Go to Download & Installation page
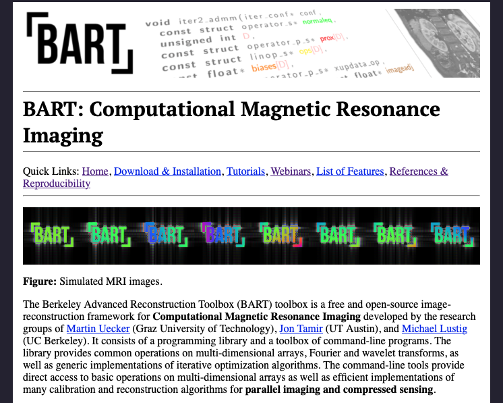The width and height of the screenshot is (503, 403). [167, 171]
